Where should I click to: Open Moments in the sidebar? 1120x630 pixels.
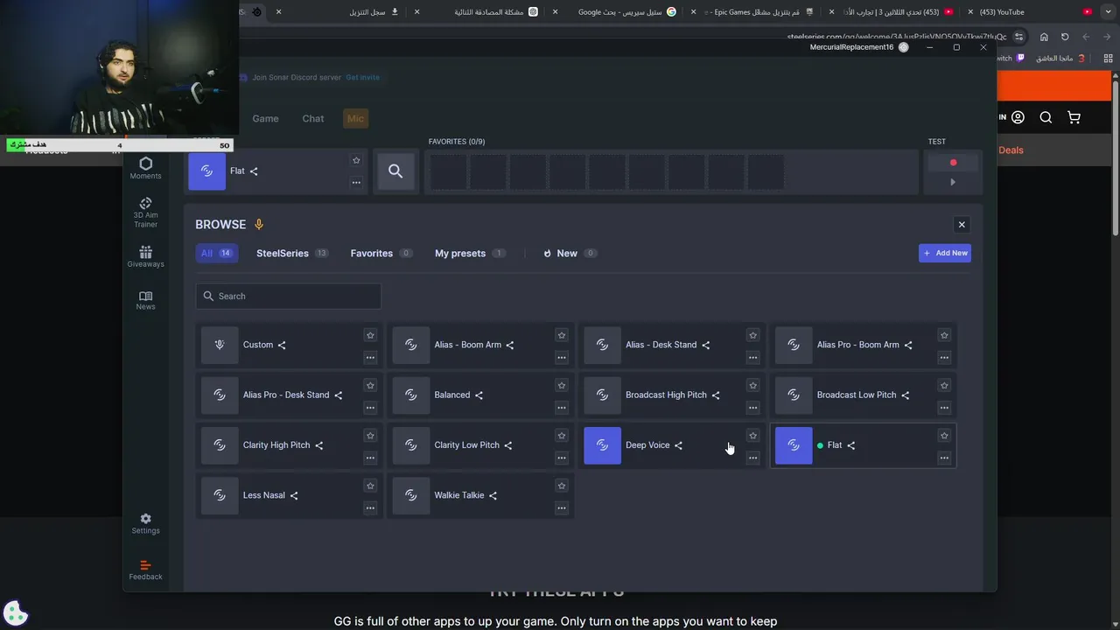click(145, 168)
